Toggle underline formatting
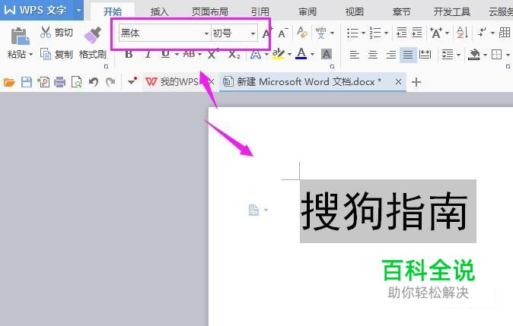The width and height of the screenshot is (513, 326). pos(166,54)
